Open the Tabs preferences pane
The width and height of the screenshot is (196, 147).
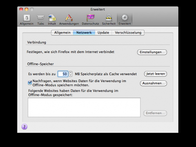(x=40, y=20)
